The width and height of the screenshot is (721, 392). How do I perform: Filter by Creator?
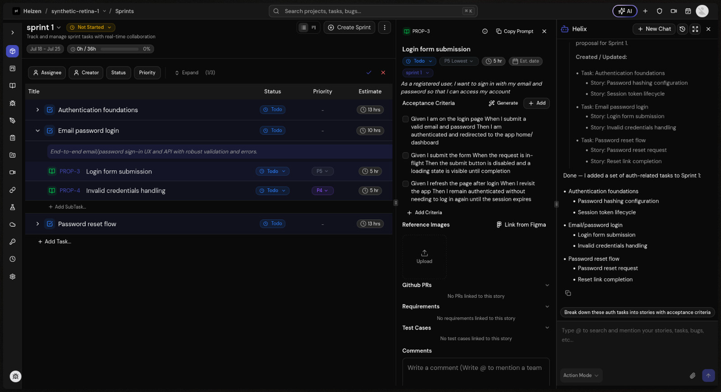coord(86,73)
